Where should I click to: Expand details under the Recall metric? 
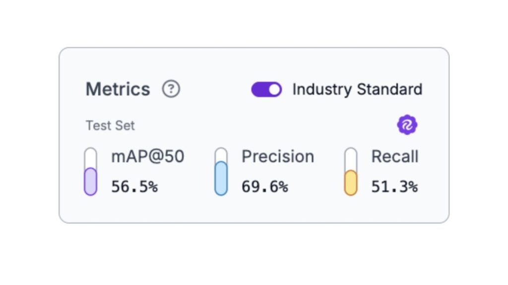pyautogui.click(x=394, y=156)
